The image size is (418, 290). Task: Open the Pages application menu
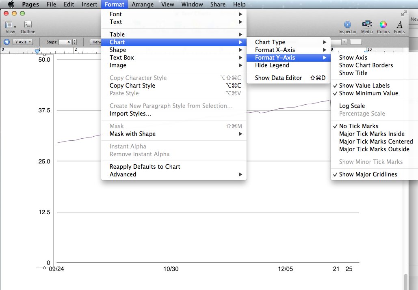[x=30, y=4]
